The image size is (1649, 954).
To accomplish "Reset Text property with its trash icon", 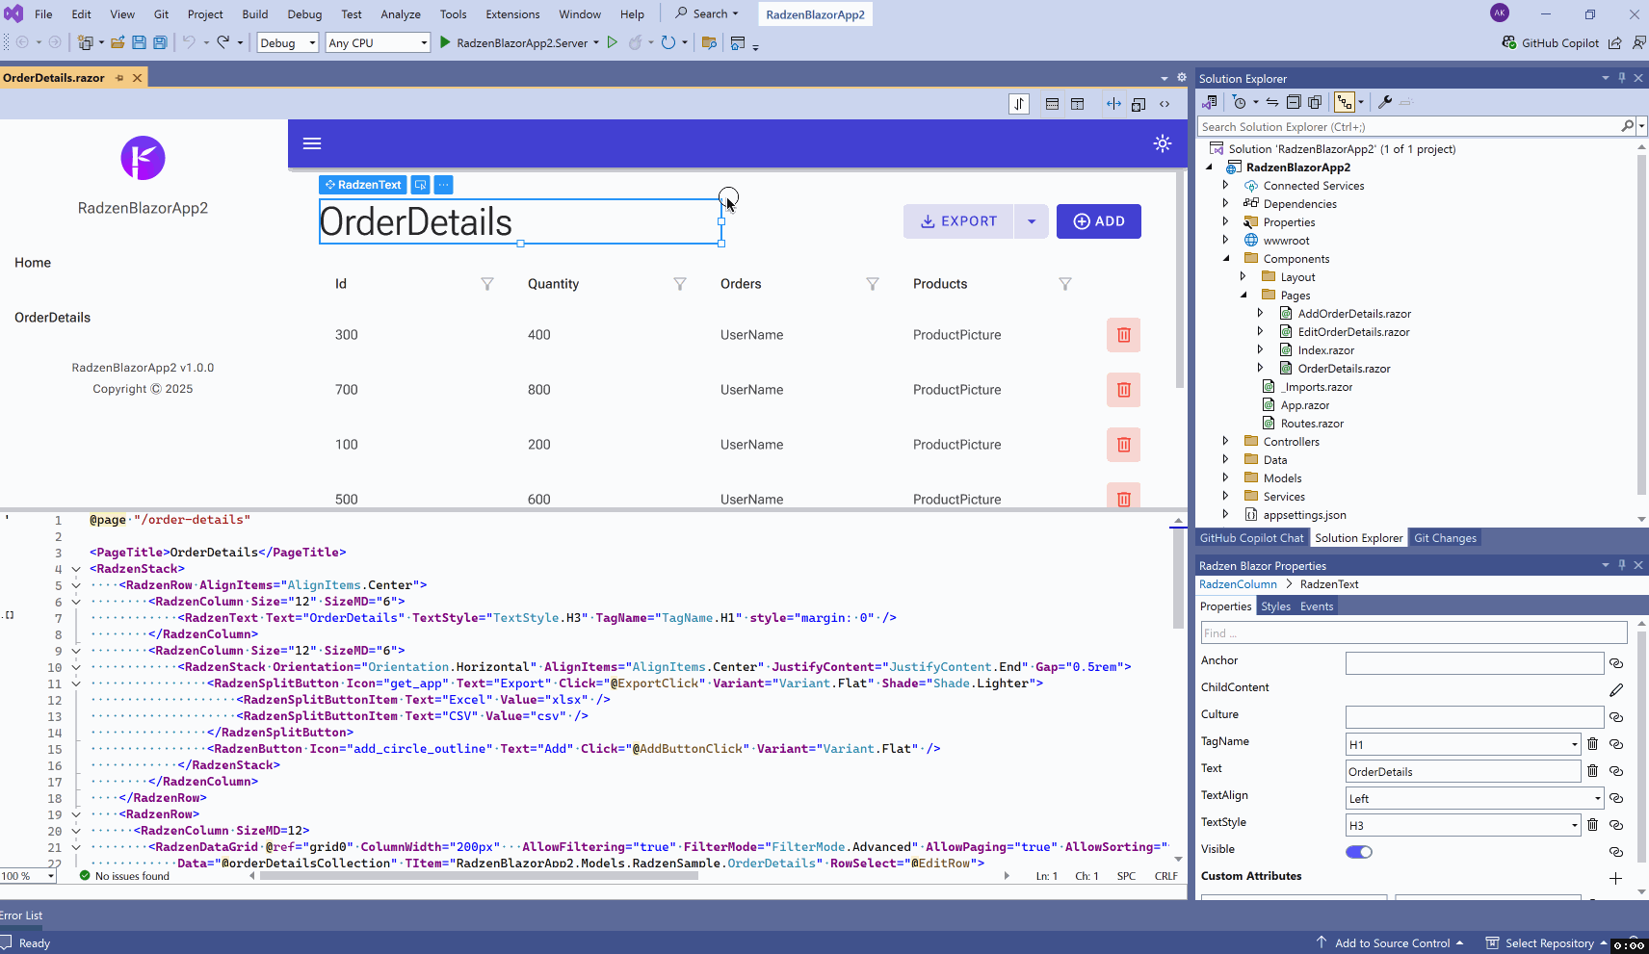I will pos(1593,771).
